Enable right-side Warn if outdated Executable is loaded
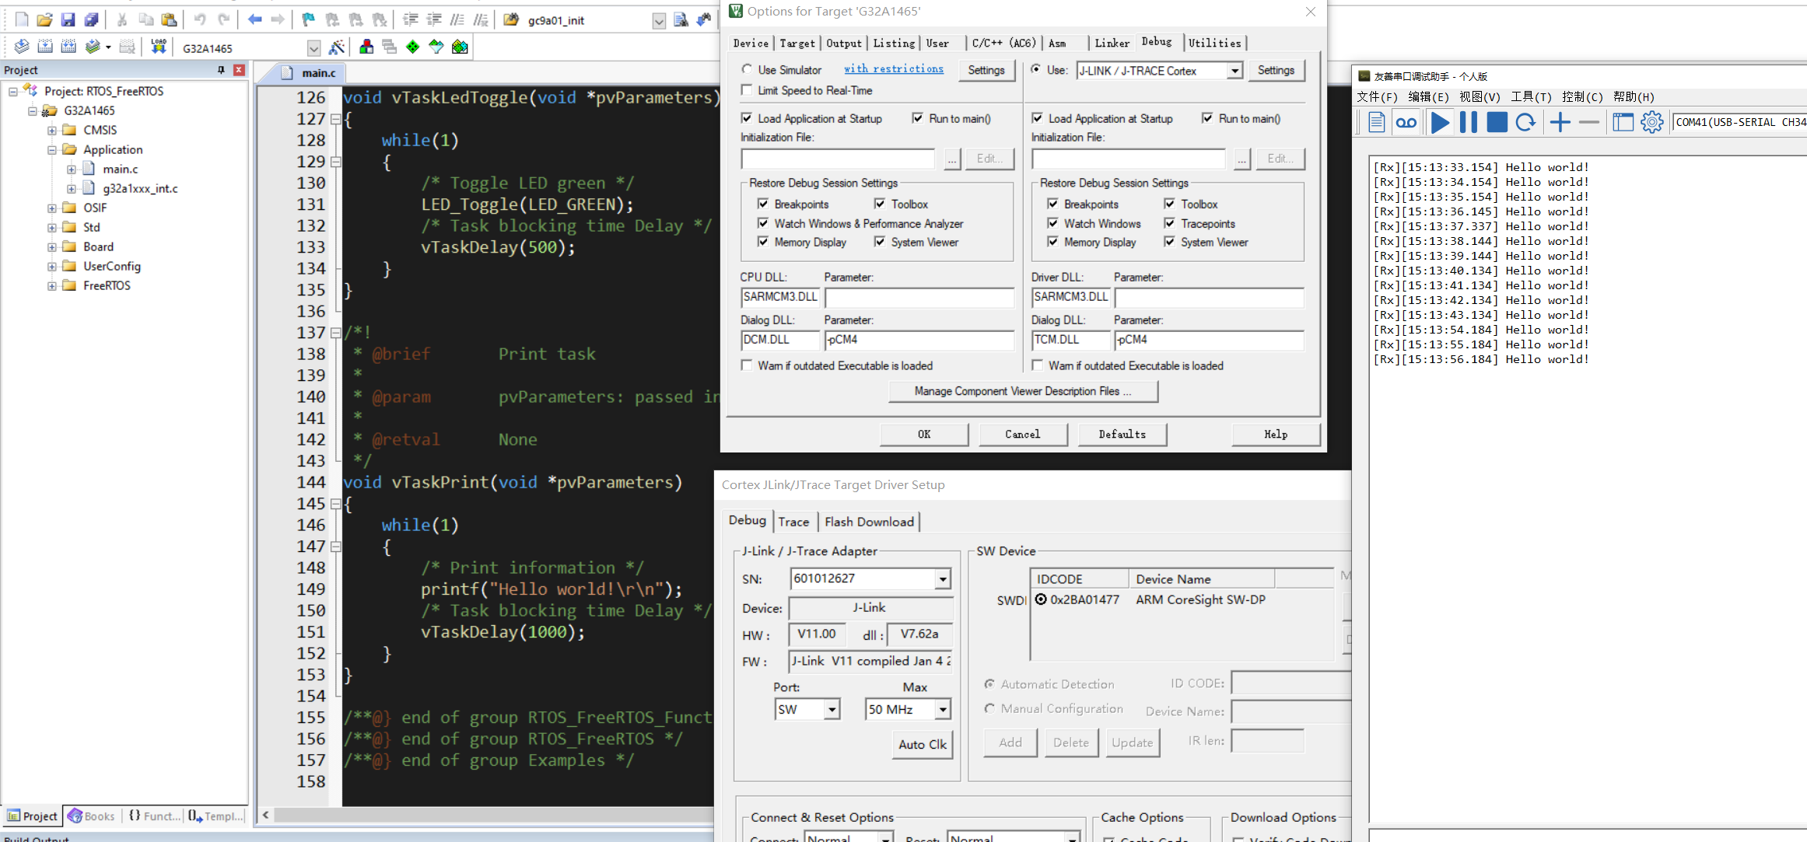 click(x=1038, y=365)
